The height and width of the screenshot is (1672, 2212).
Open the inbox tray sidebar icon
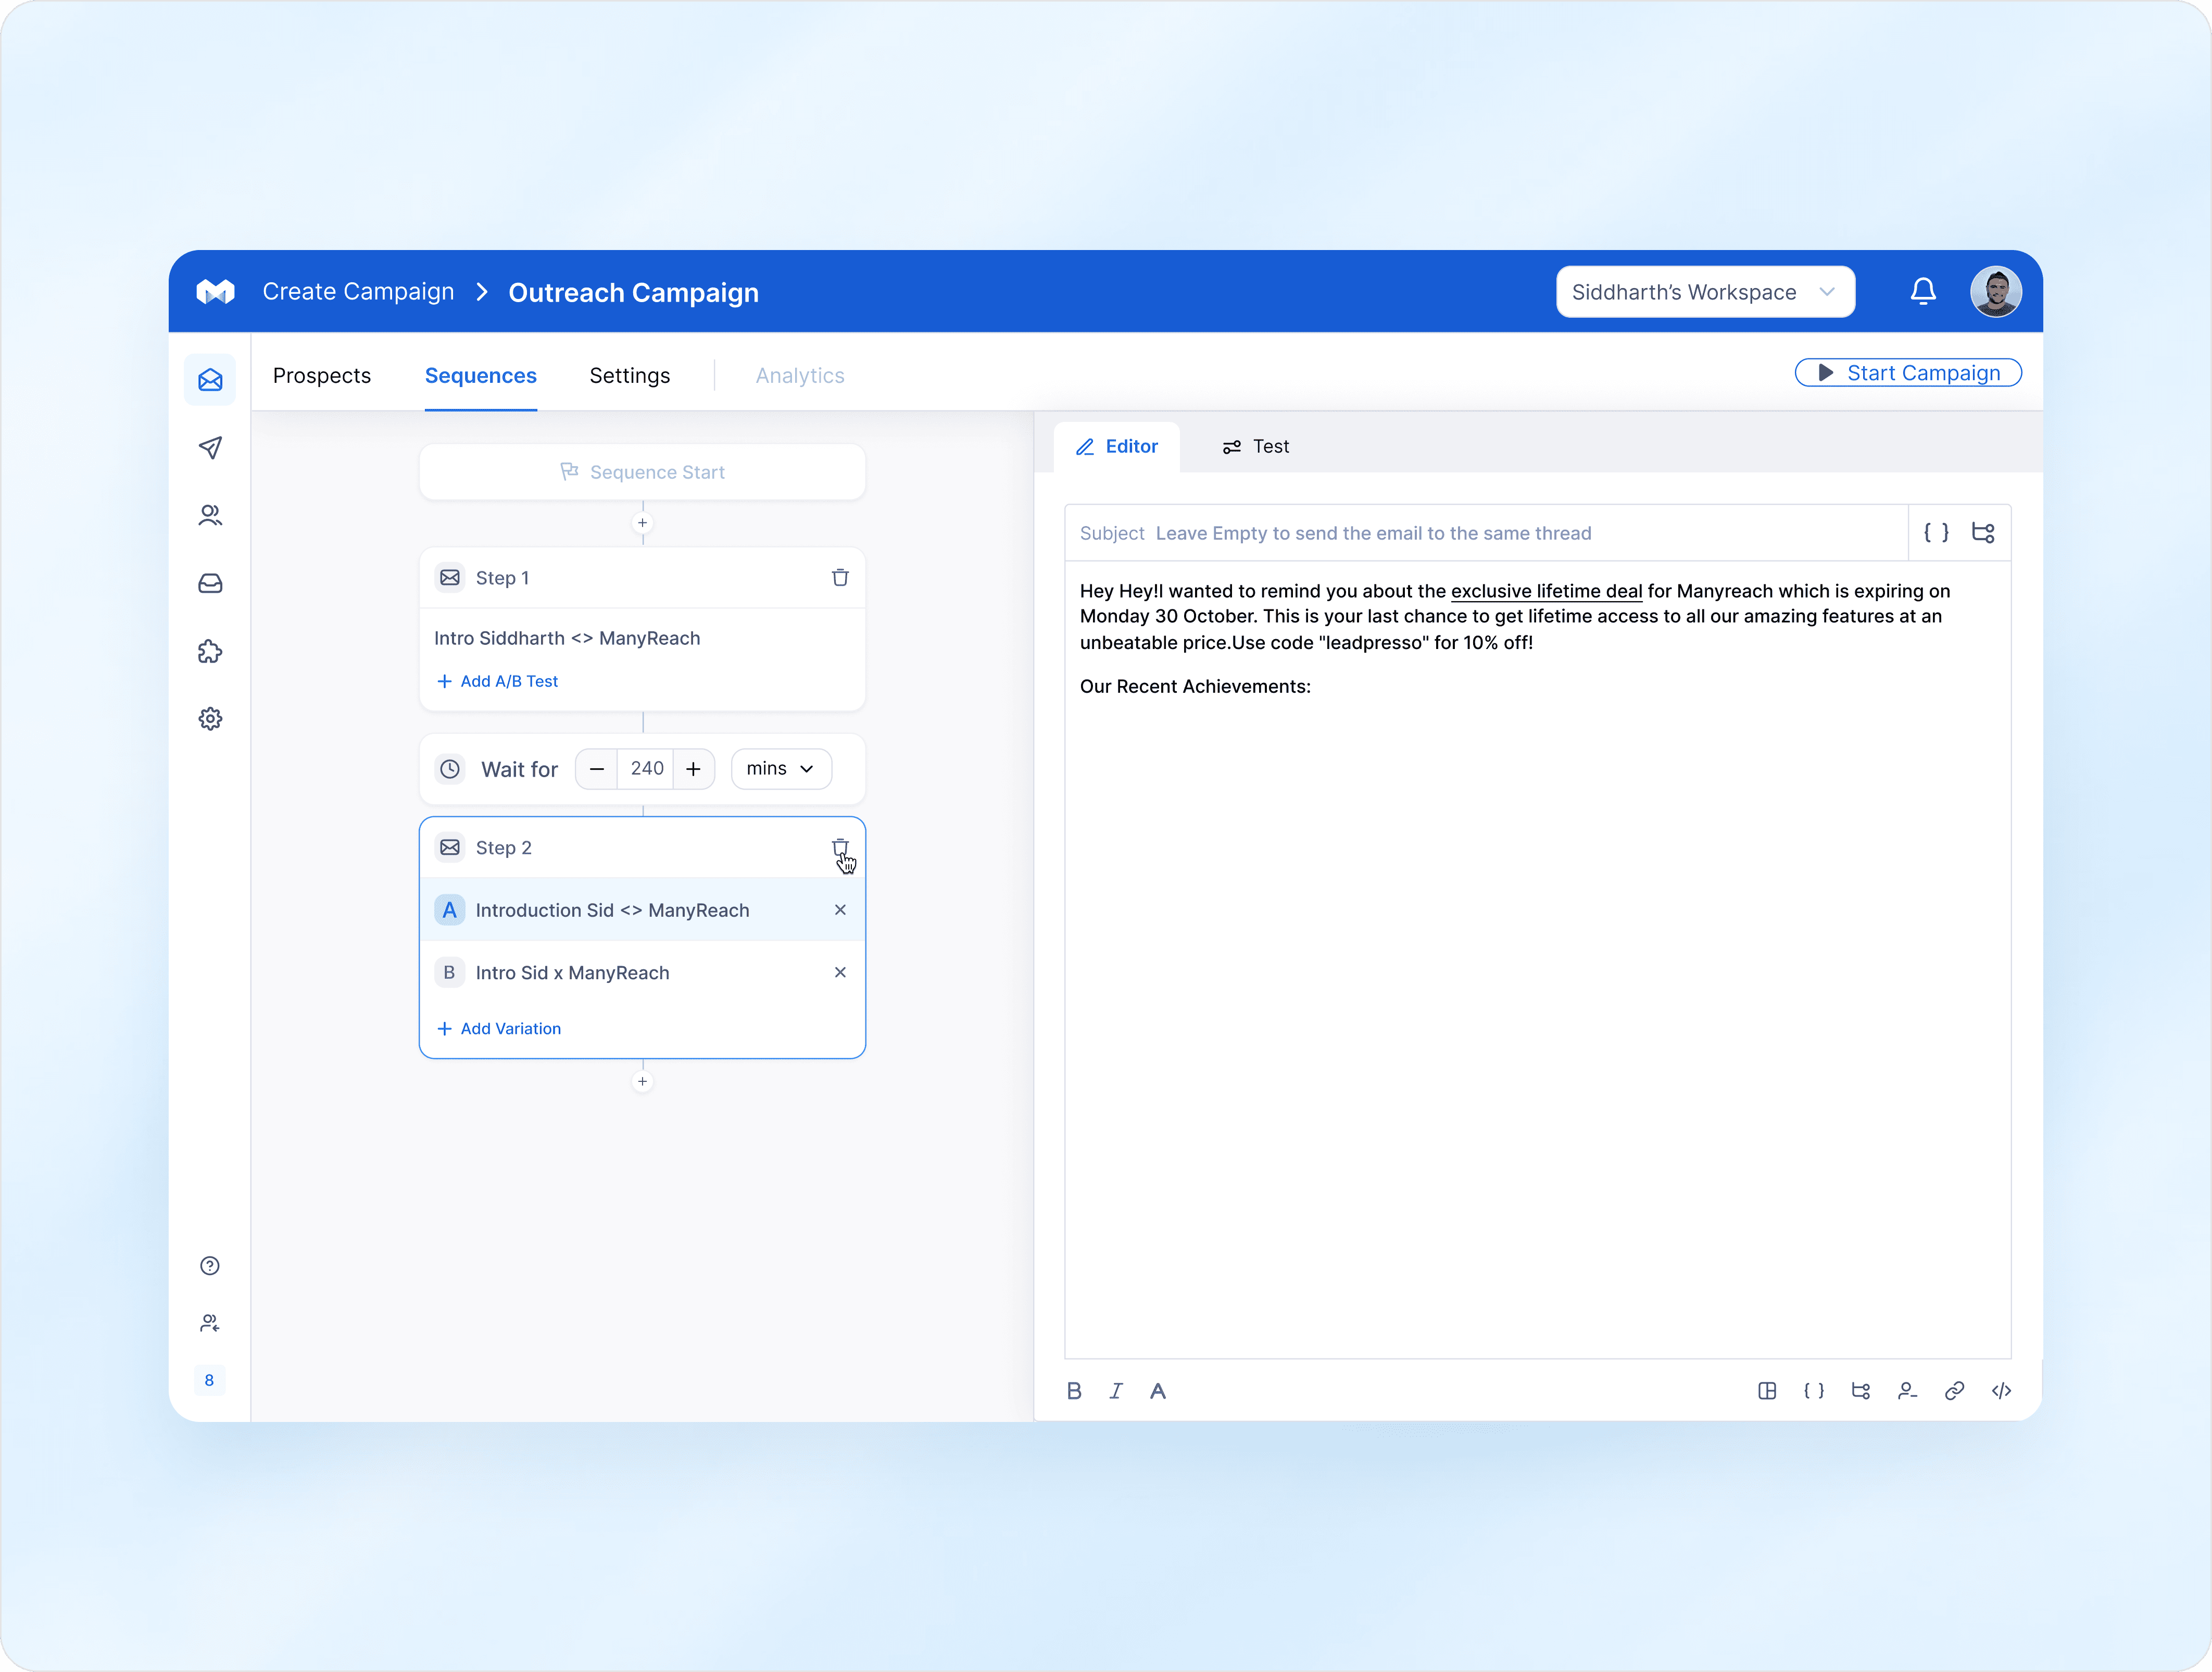210,583
